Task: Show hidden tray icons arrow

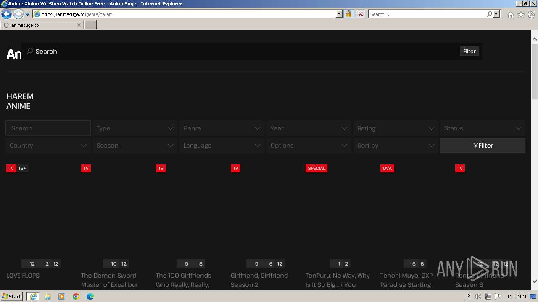Action: point(469,297)
